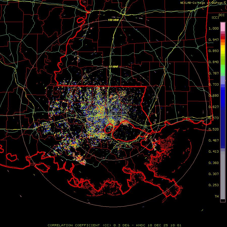The height and width of the screenshot is (227, 227).
Task: Click the 1.000 legend value
Action: click(214, 28)
